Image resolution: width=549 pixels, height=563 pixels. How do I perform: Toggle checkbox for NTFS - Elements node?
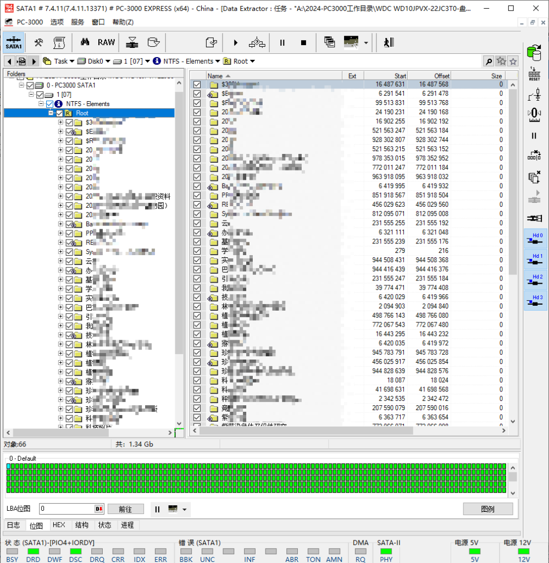tap(50, 104)
